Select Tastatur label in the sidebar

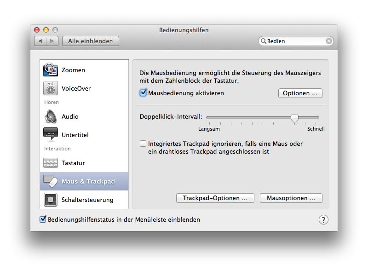[73, 163]
